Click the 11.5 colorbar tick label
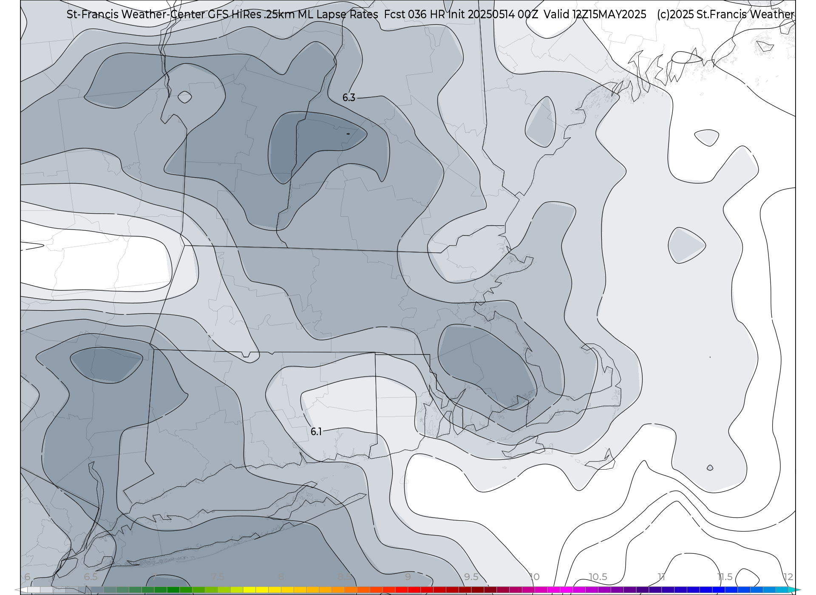Screen dimensions: 816x595 pos(725,577)
